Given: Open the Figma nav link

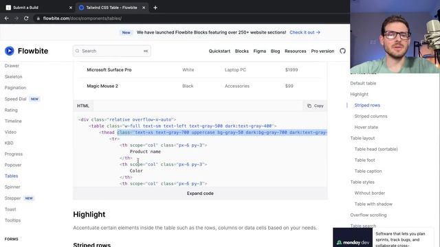Looking at the screenshot, I should pos(260,51).
